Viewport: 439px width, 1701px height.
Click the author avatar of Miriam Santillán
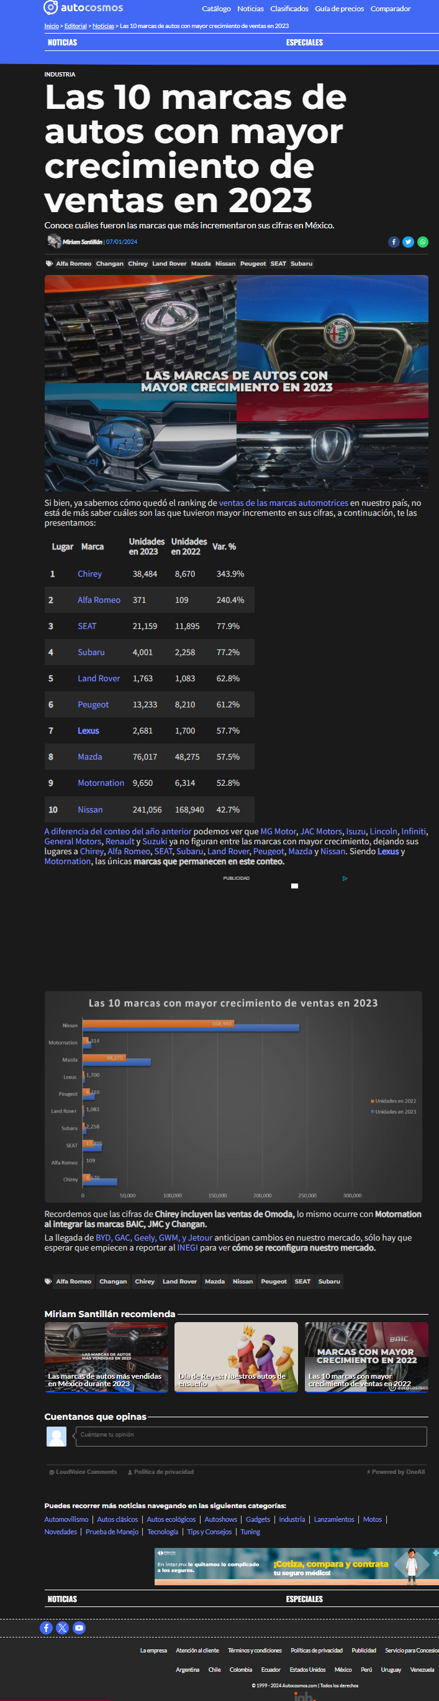point(53,241)
